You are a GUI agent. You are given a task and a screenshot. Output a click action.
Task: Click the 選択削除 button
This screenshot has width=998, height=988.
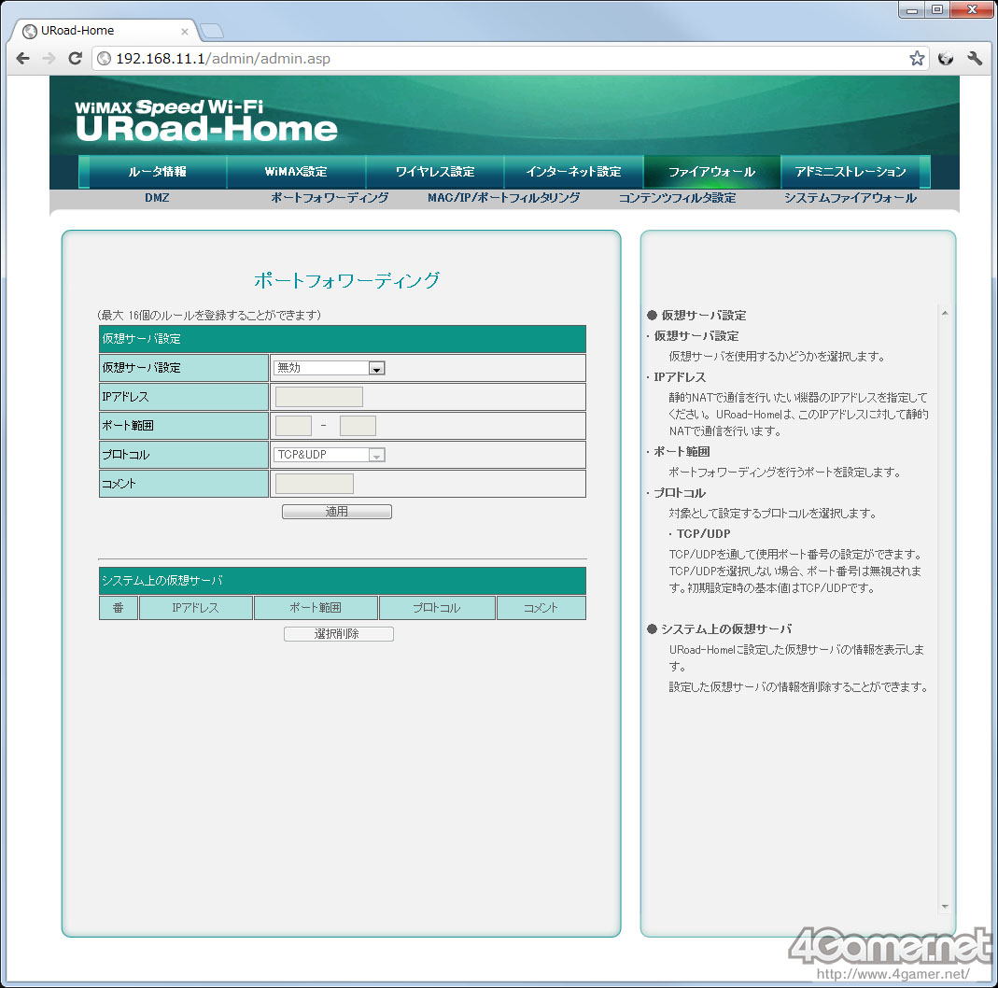339,634
